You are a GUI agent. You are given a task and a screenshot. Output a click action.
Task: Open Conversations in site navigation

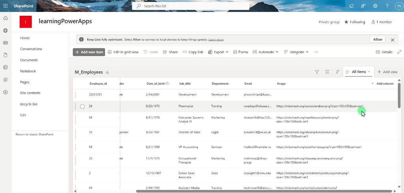tap(31, 49)
